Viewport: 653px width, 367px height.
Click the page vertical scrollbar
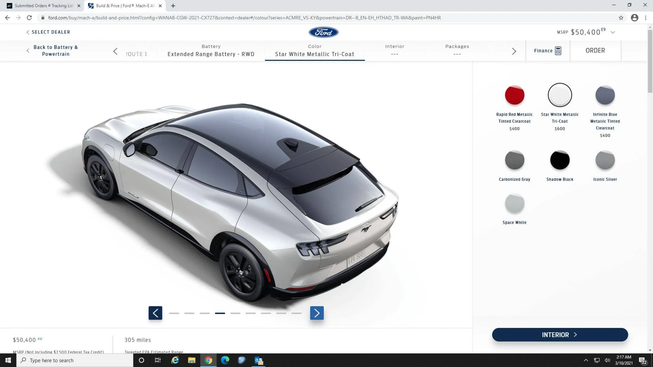pyautogui.click(x=650, y=62)
